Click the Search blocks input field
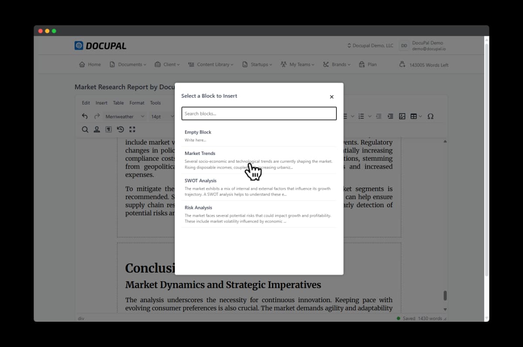The height and width of the screenshot is (347, 523). (259, 114)
